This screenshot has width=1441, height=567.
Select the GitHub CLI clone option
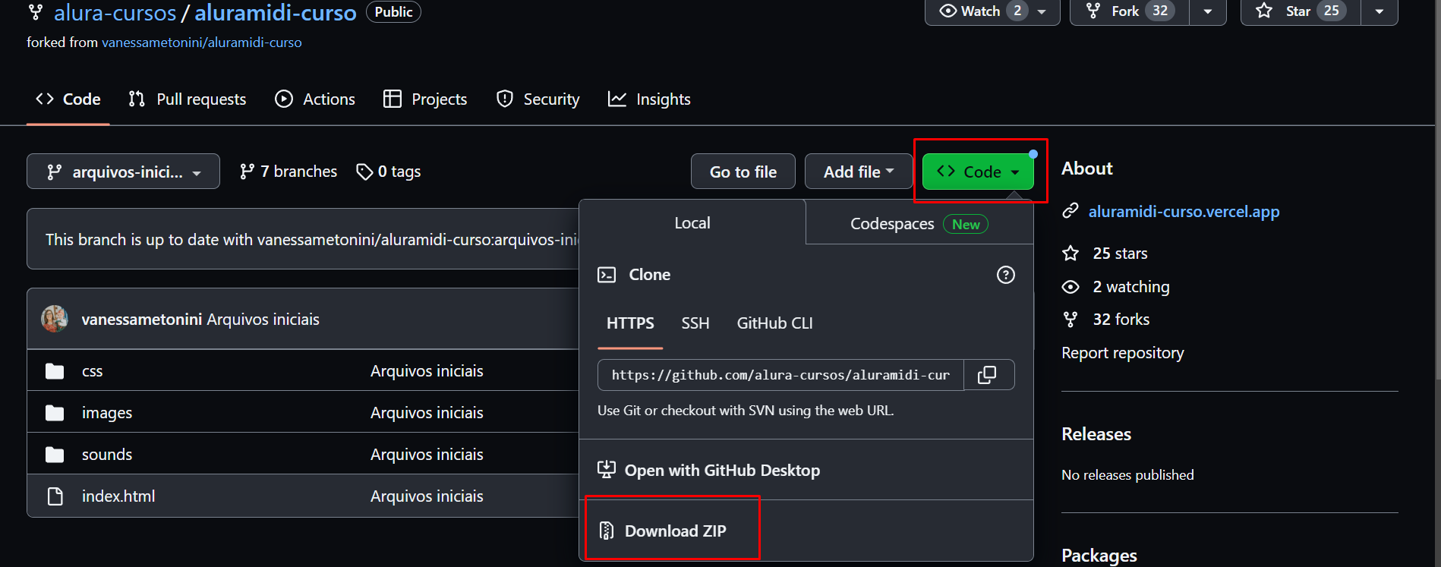click(774, 323)
